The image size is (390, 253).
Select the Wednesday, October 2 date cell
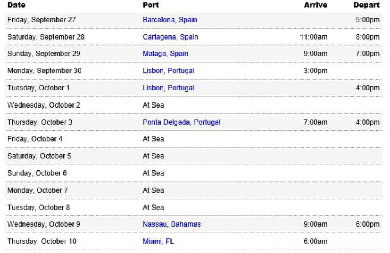click(x=43, y=105)
